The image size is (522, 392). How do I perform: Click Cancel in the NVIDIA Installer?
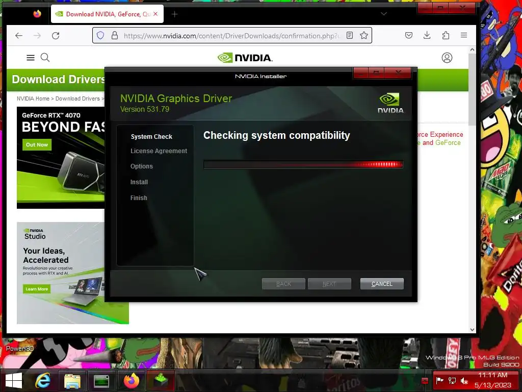(382, 284)
